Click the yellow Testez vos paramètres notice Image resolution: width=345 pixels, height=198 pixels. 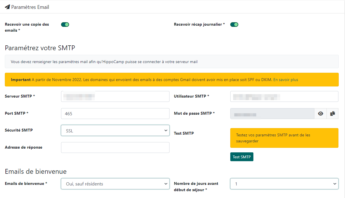tap(284, 138)
